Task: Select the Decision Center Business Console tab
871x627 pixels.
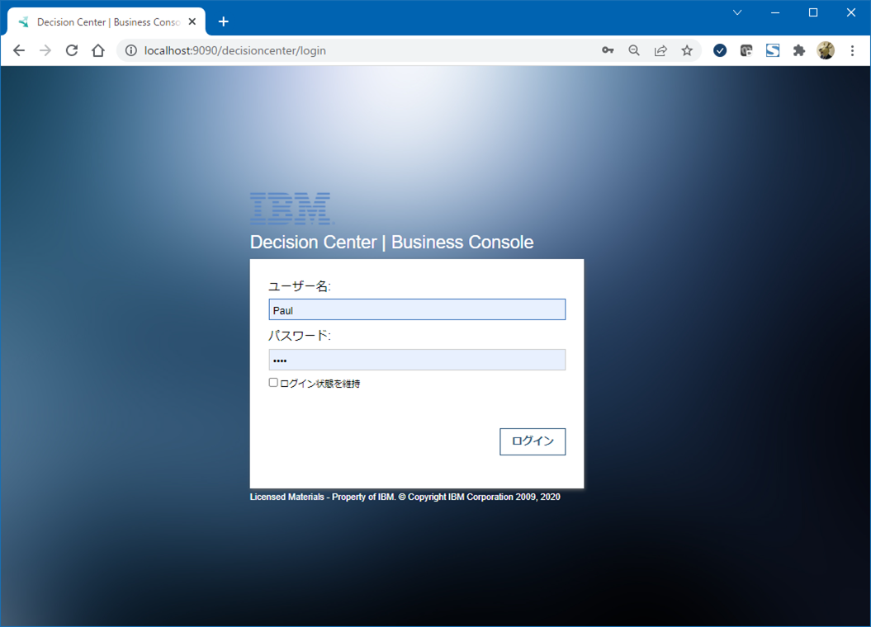Action: (x=108, y=22)
